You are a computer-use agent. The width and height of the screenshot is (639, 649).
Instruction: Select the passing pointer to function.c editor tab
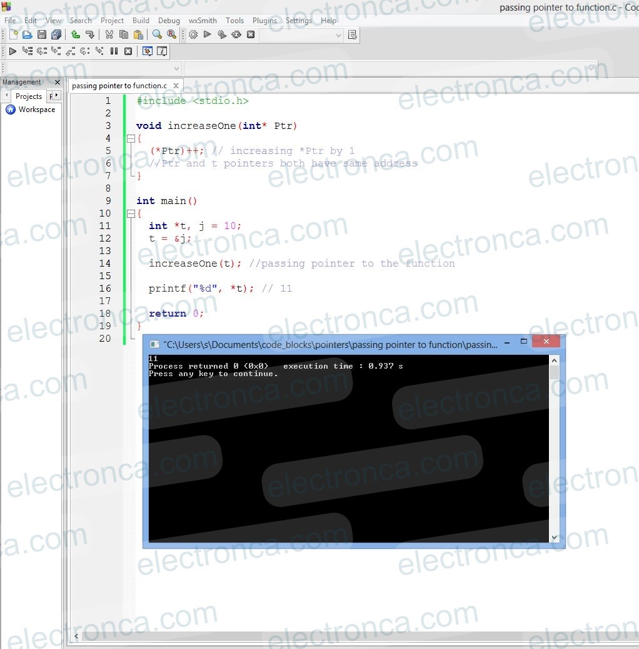tap(120, 86)
